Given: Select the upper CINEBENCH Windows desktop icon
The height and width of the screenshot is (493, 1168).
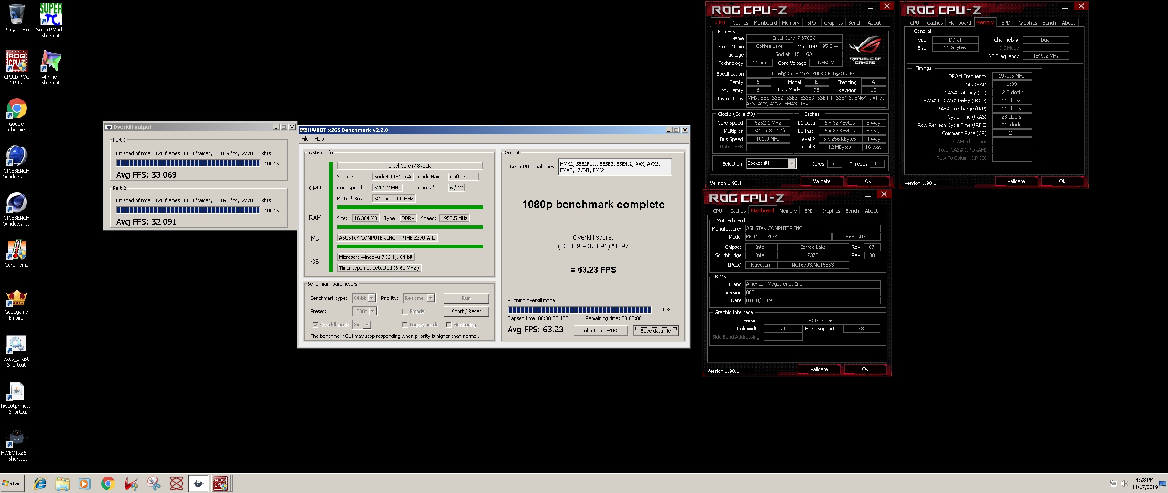Looking at the screenshot, I should pyautogui.click(x=16, y=162).
